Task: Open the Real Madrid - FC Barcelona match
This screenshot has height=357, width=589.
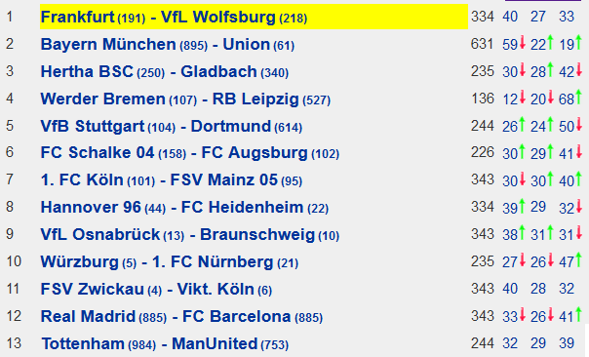Action: 181,317
